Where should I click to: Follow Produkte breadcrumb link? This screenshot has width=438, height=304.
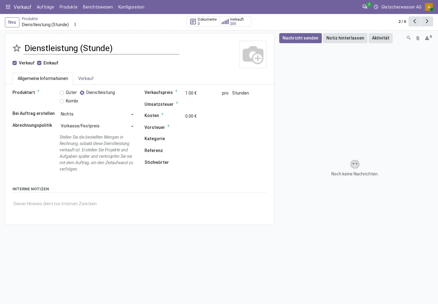click(x=30, y=19)
